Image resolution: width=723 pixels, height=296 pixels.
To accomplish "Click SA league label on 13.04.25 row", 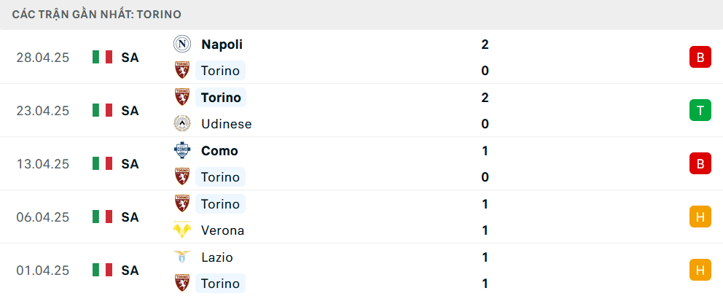I will coord(130,164).
